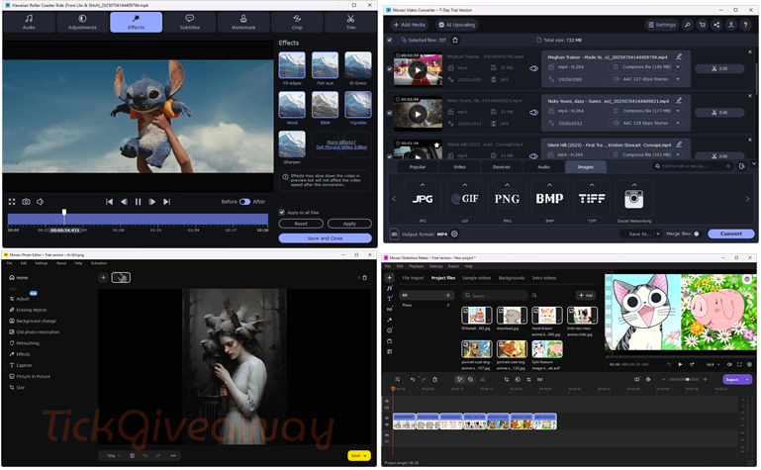
Task: Open the Crop tab in the editor
Action: tap(297, 23)
